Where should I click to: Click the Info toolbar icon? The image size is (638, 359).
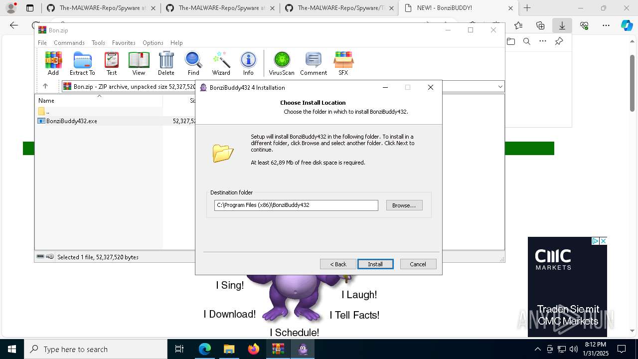(x=248, y=63)
